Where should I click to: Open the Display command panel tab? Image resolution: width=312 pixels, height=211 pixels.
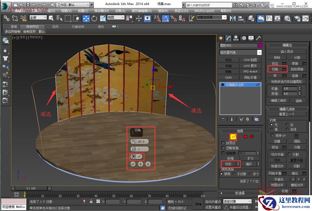tap(251, 38)
